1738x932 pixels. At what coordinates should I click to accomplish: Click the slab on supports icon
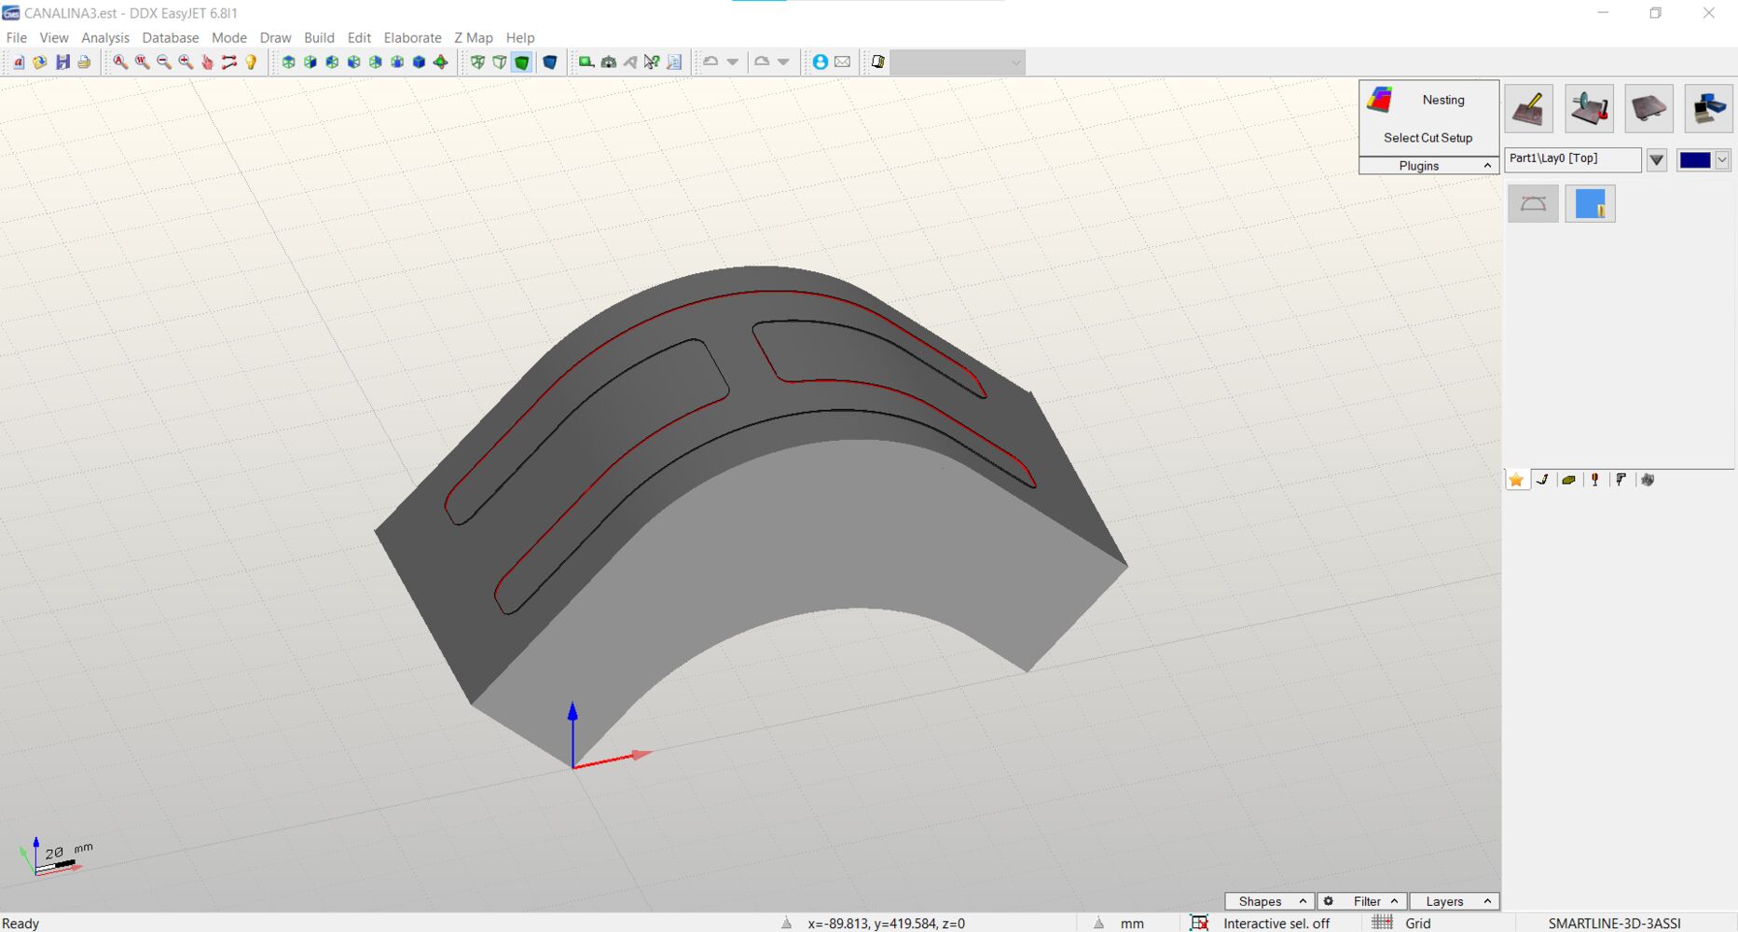click(1648, 109)
